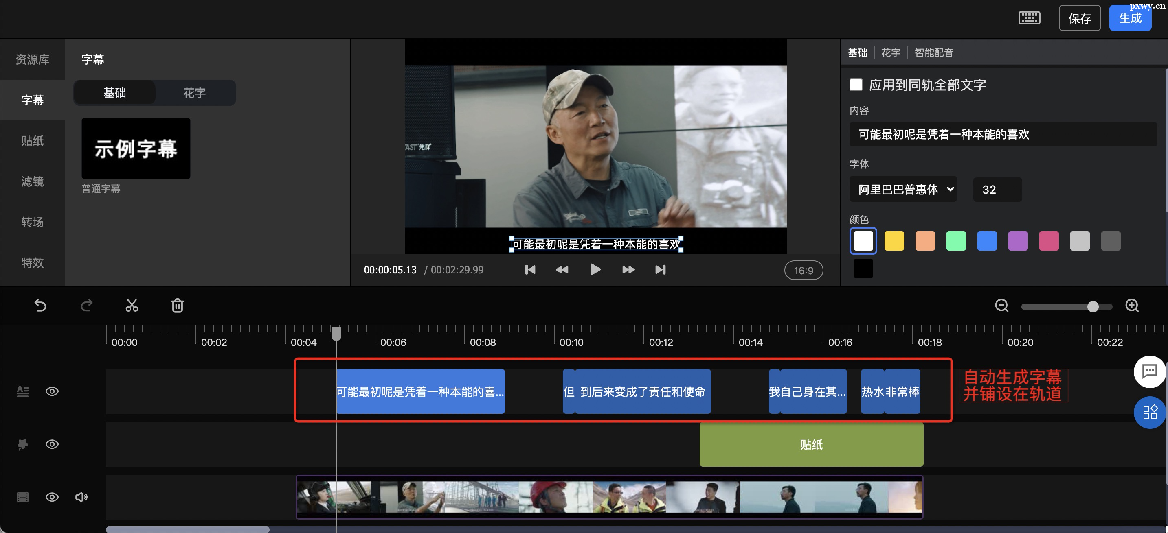1168x533 pixels.
Task: Hide the subtitle track with eye icon
Action: click(52, 391)
